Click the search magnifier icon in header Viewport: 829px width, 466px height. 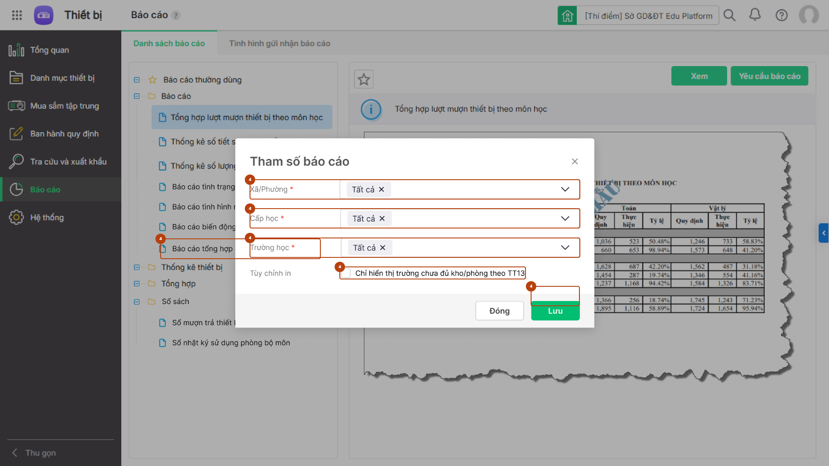tap(729, 16)
